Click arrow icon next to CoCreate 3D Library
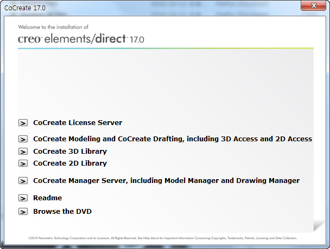Screen dimensions: 330x249 click(23, 152)
